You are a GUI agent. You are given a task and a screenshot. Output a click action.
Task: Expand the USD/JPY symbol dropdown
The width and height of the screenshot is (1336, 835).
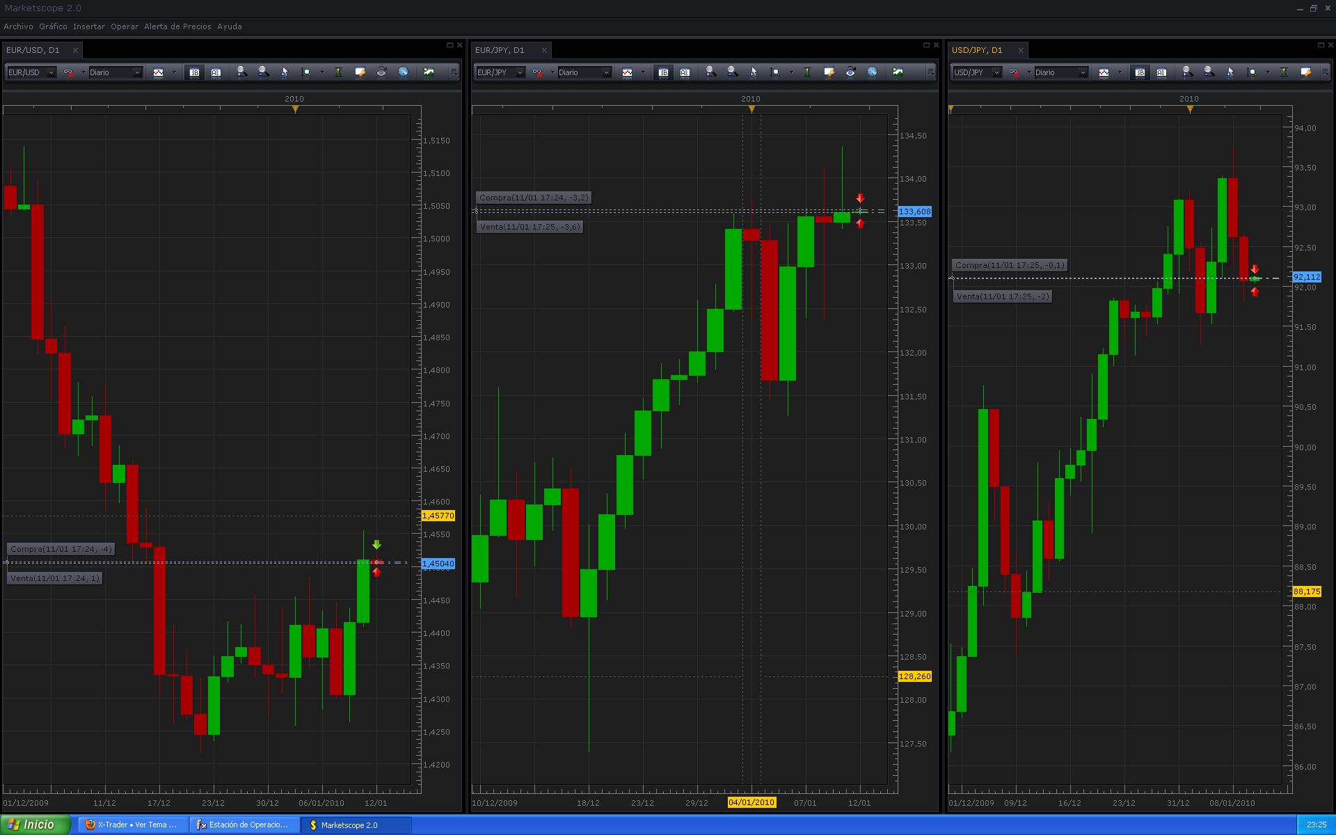click(996, 72)
